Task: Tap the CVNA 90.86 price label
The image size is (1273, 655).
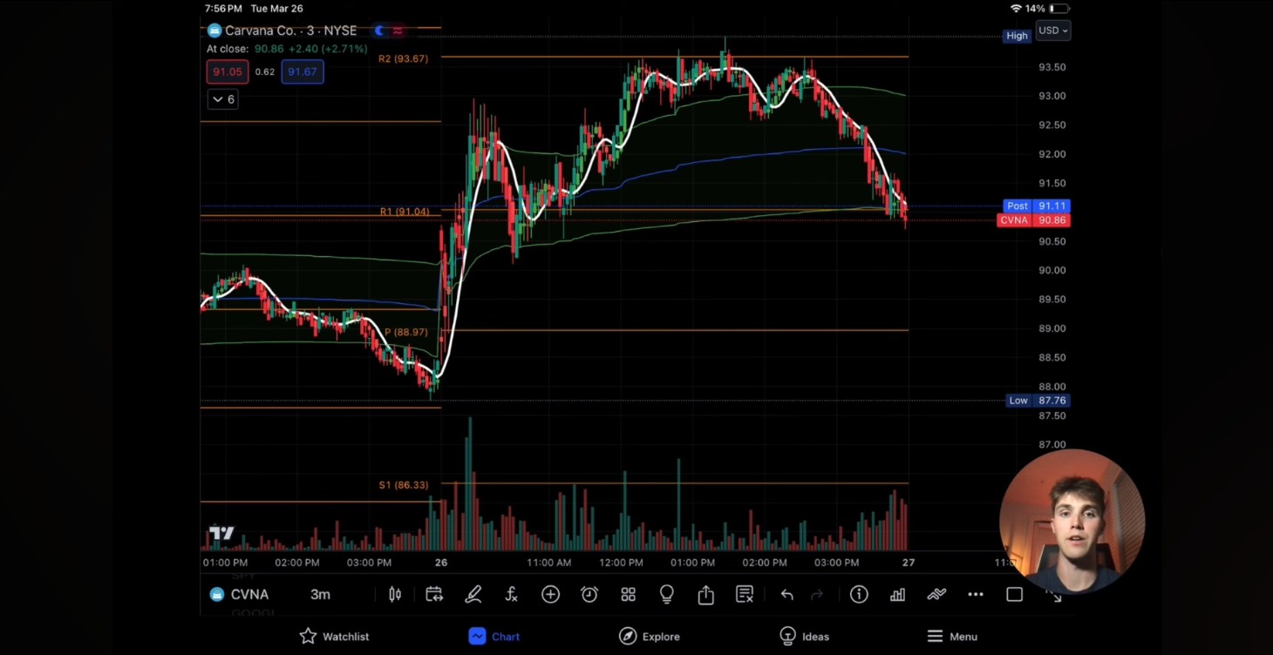Action: (x=1033, y=220)
